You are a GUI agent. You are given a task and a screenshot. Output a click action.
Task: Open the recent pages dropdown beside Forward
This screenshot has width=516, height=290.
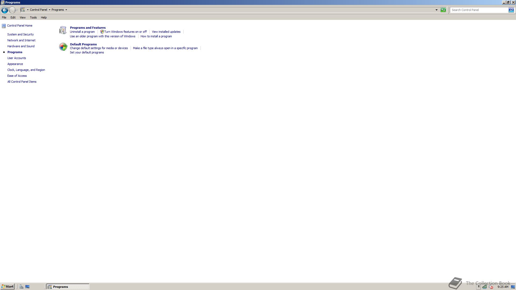(x=17, y=10)
